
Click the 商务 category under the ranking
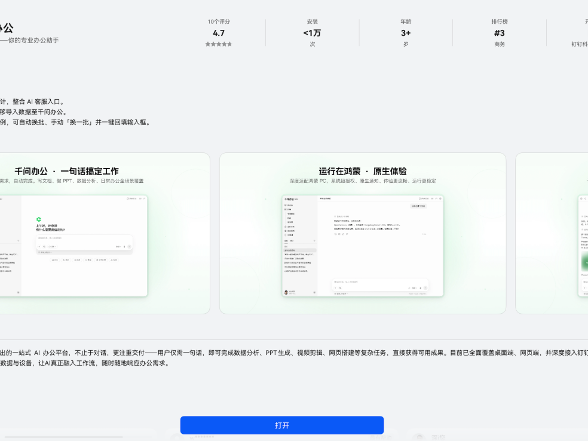tap(500, 44)
